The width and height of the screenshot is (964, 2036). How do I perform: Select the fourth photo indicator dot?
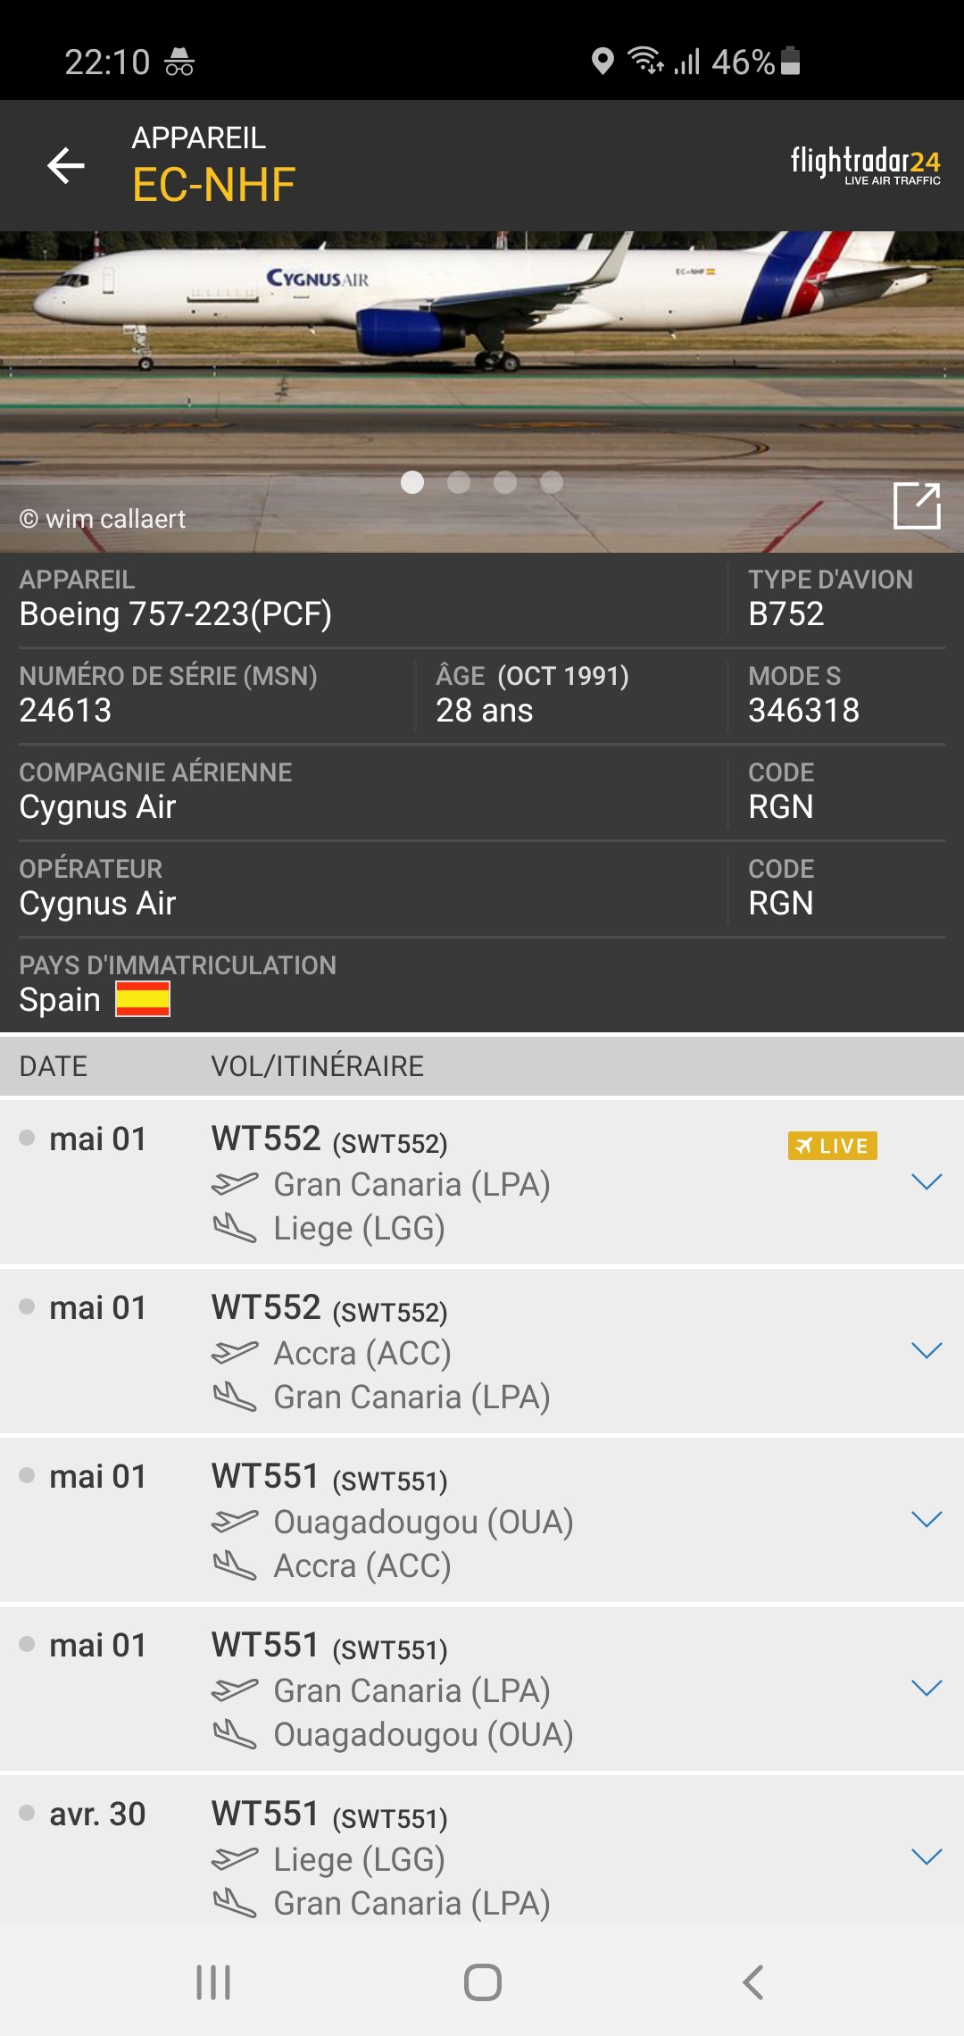point(552,482)
